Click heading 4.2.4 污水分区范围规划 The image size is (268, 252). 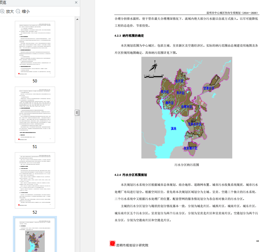pyautogui.click(x=130, y=175)
